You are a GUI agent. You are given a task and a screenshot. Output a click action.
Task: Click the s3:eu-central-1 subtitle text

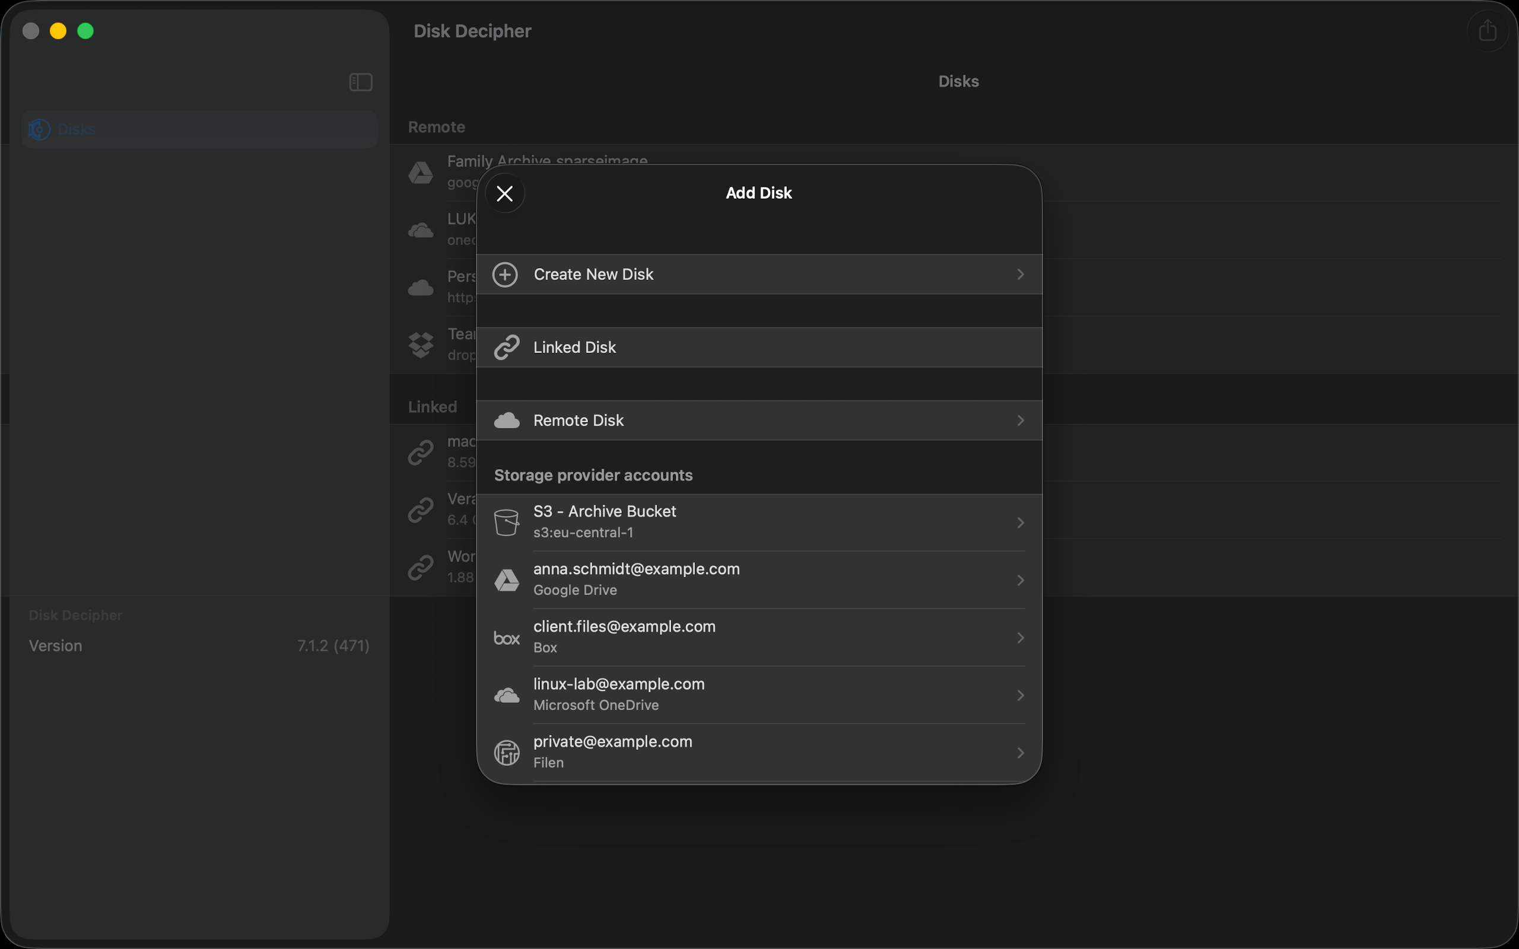583,532
